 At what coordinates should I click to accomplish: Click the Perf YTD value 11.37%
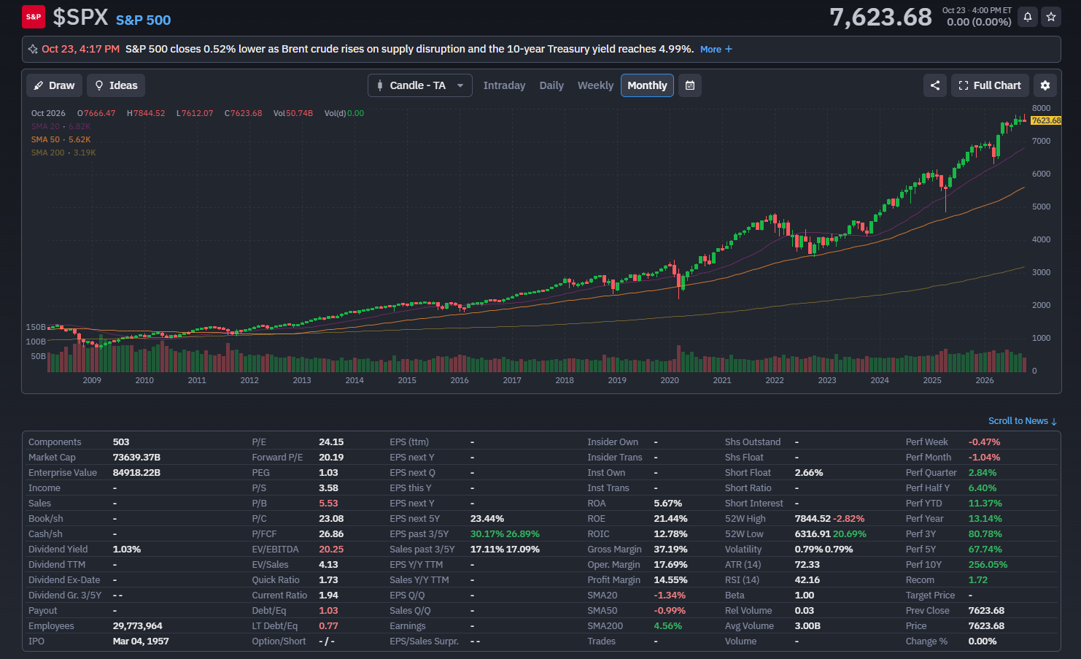(x=985, y=504)
